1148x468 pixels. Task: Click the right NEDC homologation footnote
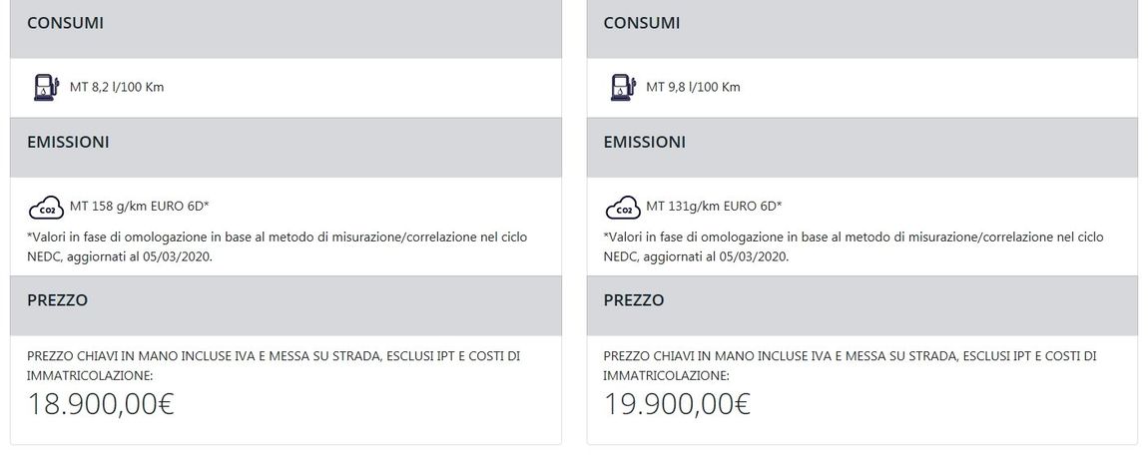click(x=854, y=246)
